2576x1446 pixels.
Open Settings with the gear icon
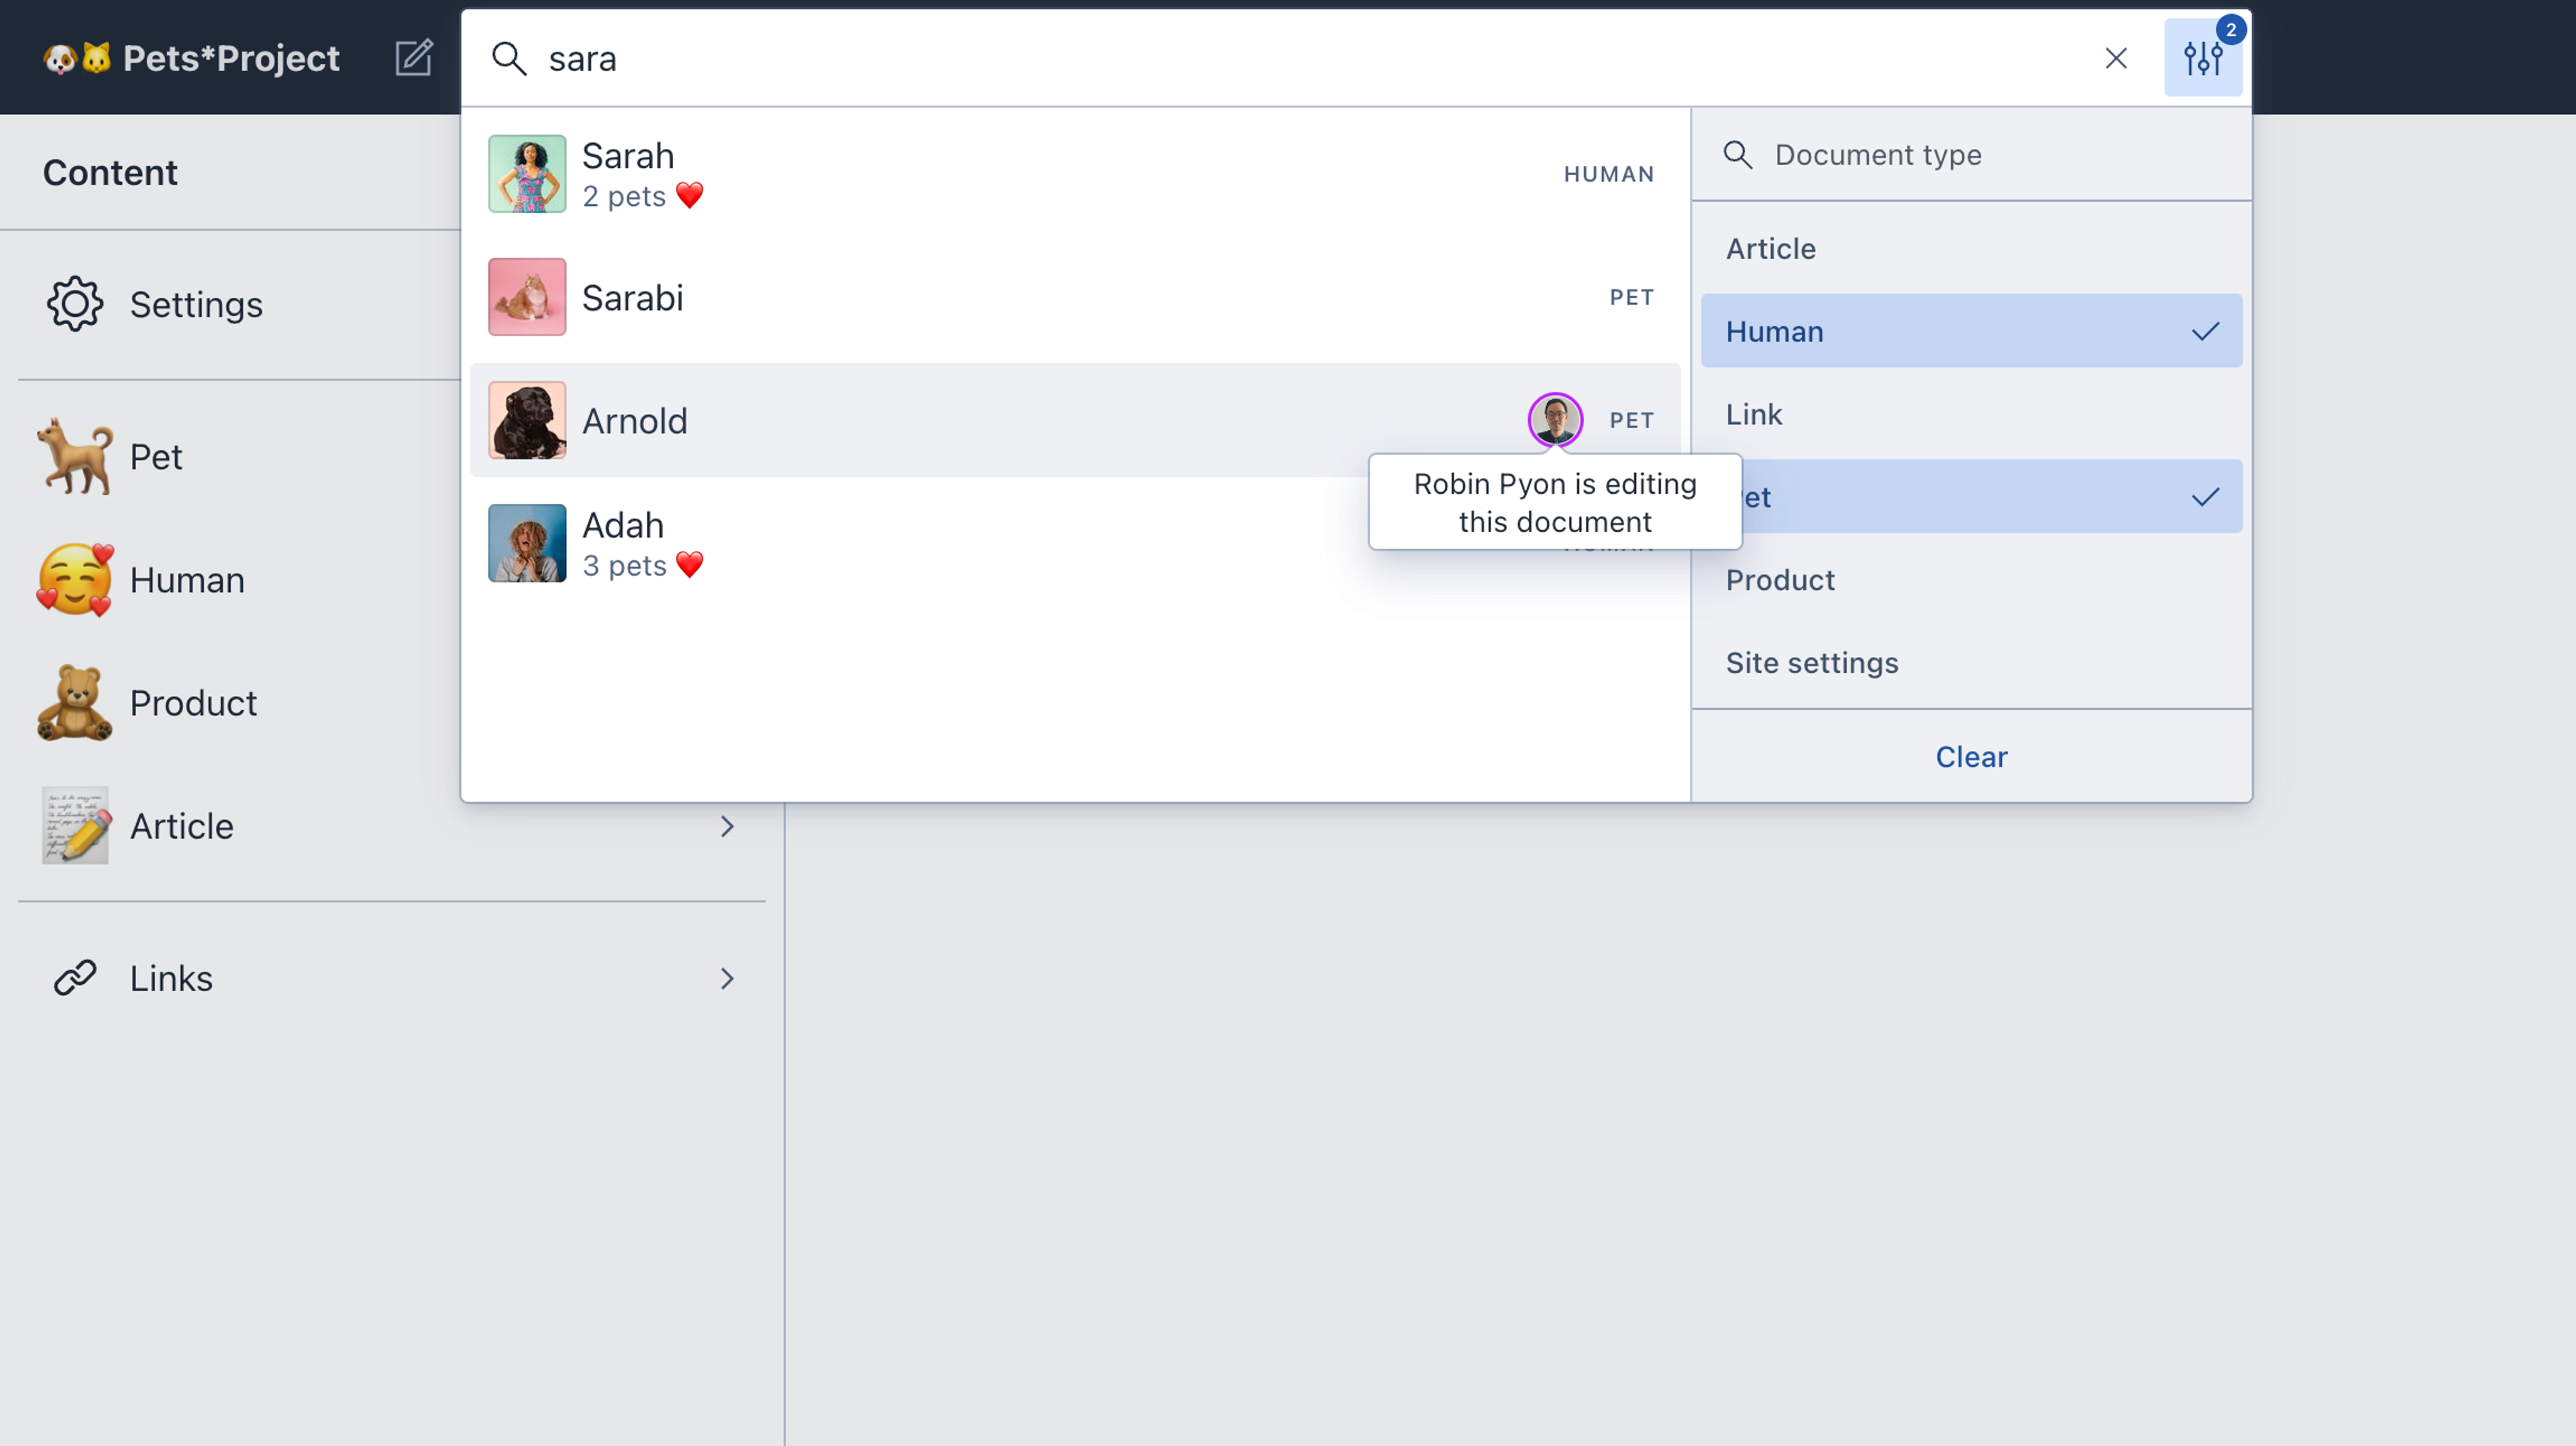(75, 304)
